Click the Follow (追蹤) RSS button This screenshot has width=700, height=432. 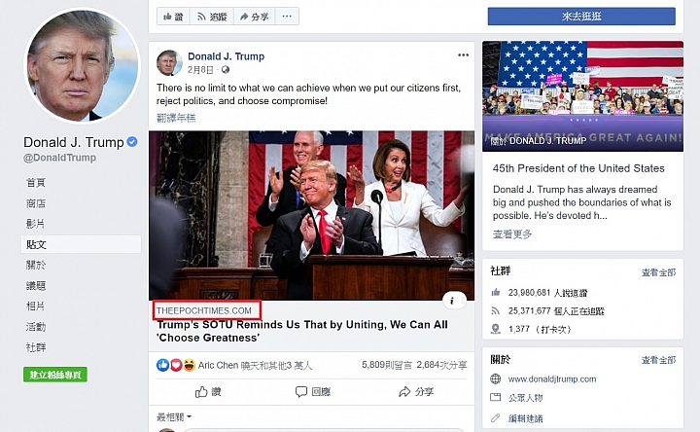[x=212, y=17]
